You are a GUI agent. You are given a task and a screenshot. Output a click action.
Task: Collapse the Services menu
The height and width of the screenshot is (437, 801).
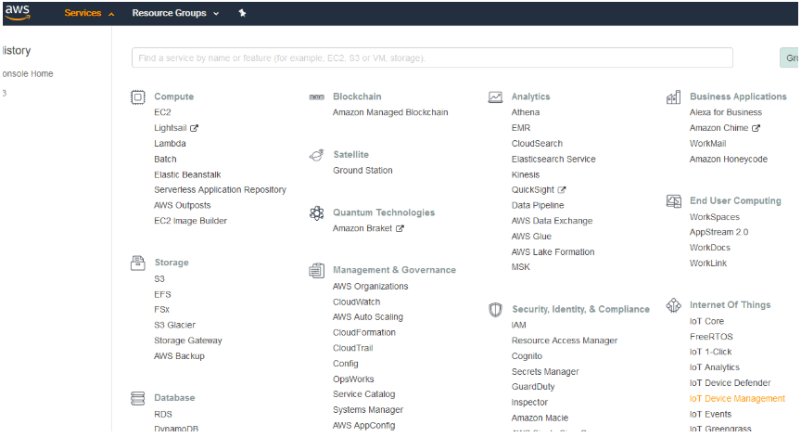click(x=89, y=13)
